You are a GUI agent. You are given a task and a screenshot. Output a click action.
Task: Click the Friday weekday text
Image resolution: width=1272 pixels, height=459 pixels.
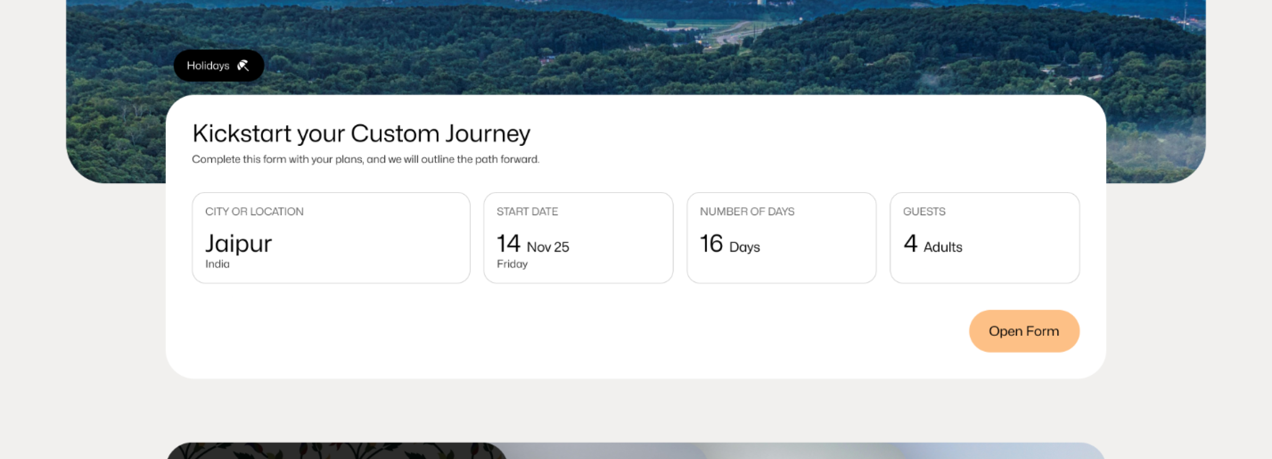(512, 264)
